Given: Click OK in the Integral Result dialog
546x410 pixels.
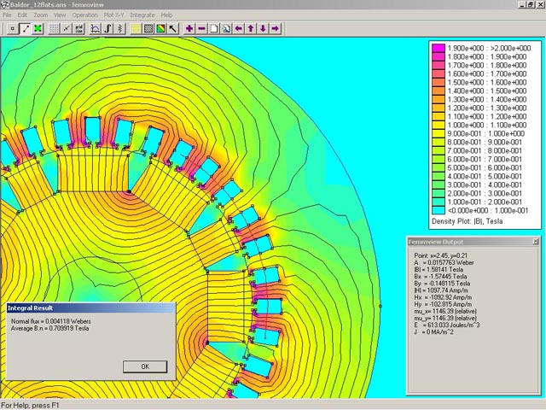Looking at the screenshot, I should [x=145, y=366].
